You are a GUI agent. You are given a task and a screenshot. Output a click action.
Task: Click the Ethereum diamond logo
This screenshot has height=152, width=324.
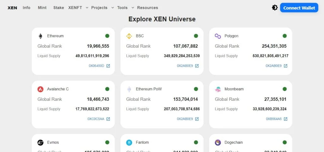40,36
